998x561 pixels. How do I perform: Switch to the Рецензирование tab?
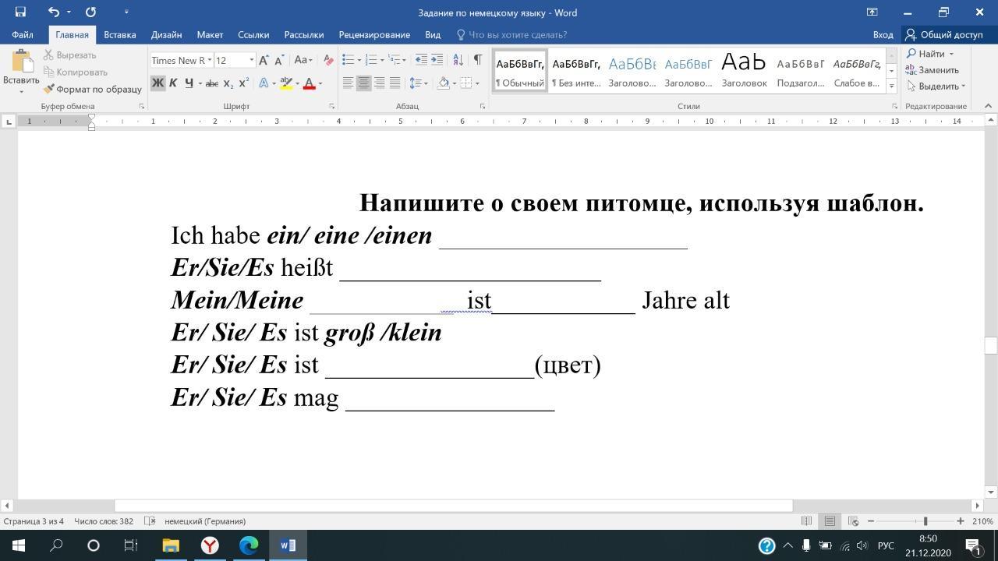coord(374,35)
